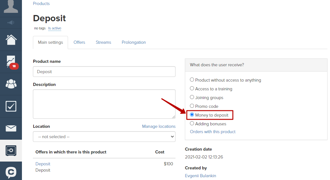Open the mail envelope icon
This screenshot has width=330, height=180.
[11, 128]
